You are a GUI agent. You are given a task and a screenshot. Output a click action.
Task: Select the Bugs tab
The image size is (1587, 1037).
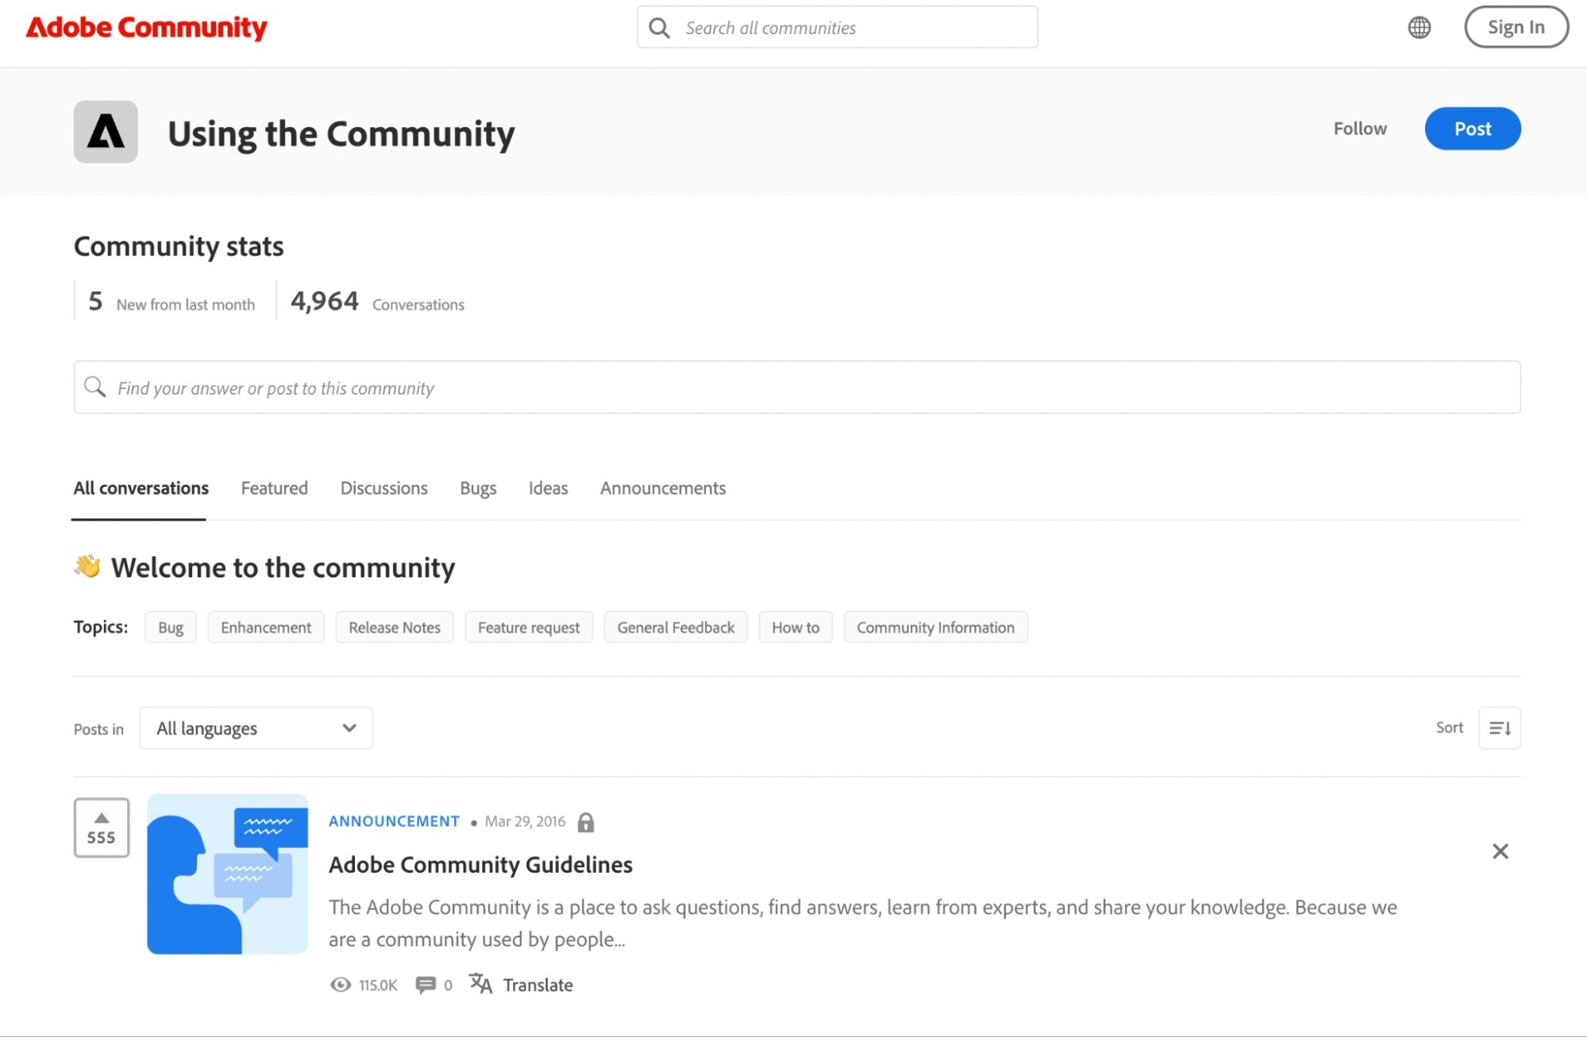[478, 488]
